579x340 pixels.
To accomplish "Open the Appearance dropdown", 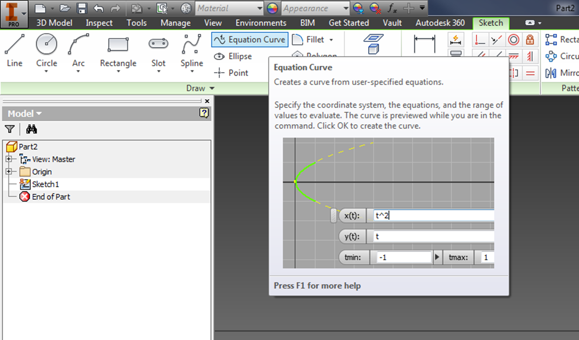I will [x=345, y=8].
